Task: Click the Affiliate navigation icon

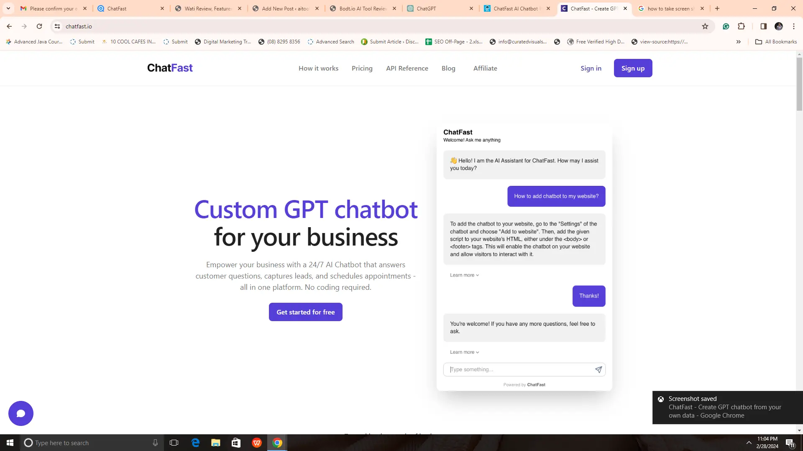Action: coord(485,68)
